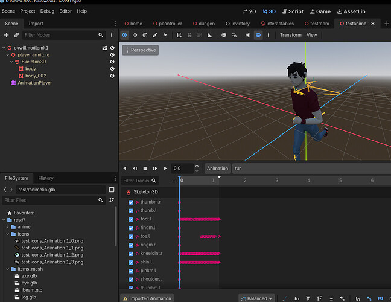Collapse the items_mesh folder
Screen dimensions: 391x302
click(x=8, y=269)
